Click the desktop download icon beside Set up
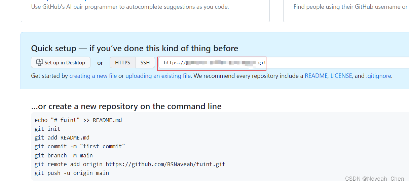The height and width of the screenshot is (184, 409). [x=40, y=62]
